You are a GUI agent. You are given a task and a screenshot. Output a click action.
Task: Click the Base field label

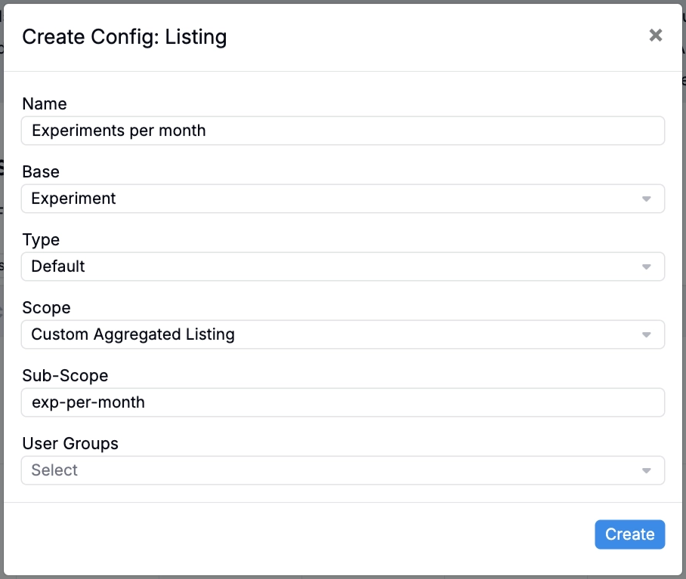point(41,171)
